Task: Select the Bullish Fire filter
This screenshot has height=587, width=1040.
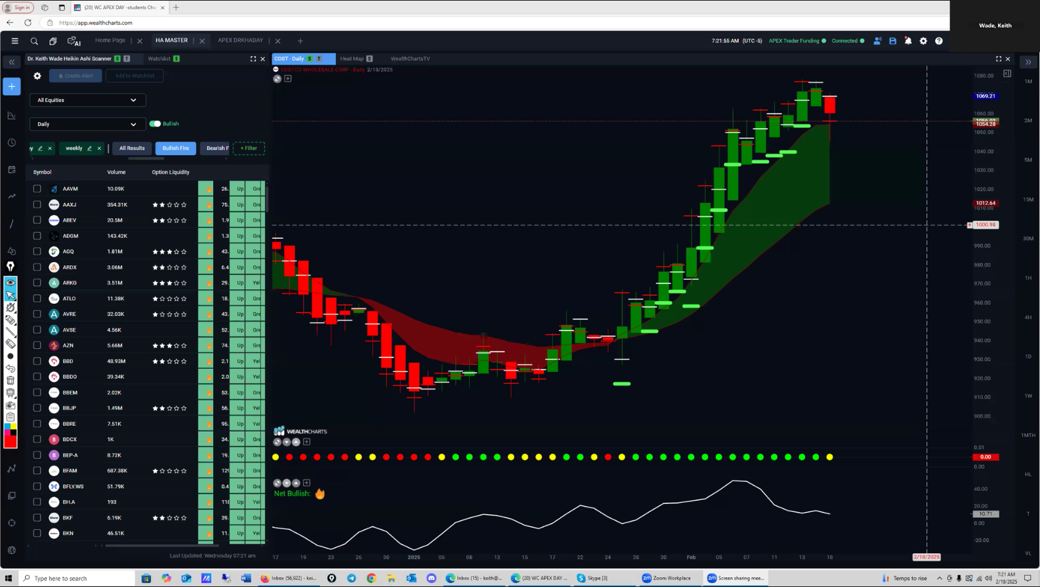Action: click(x=176, y=149)
